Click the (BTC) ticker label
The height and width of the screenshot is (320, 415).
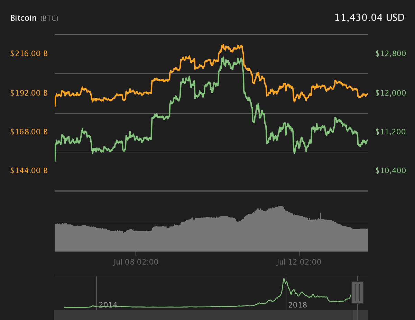(49, 18)
